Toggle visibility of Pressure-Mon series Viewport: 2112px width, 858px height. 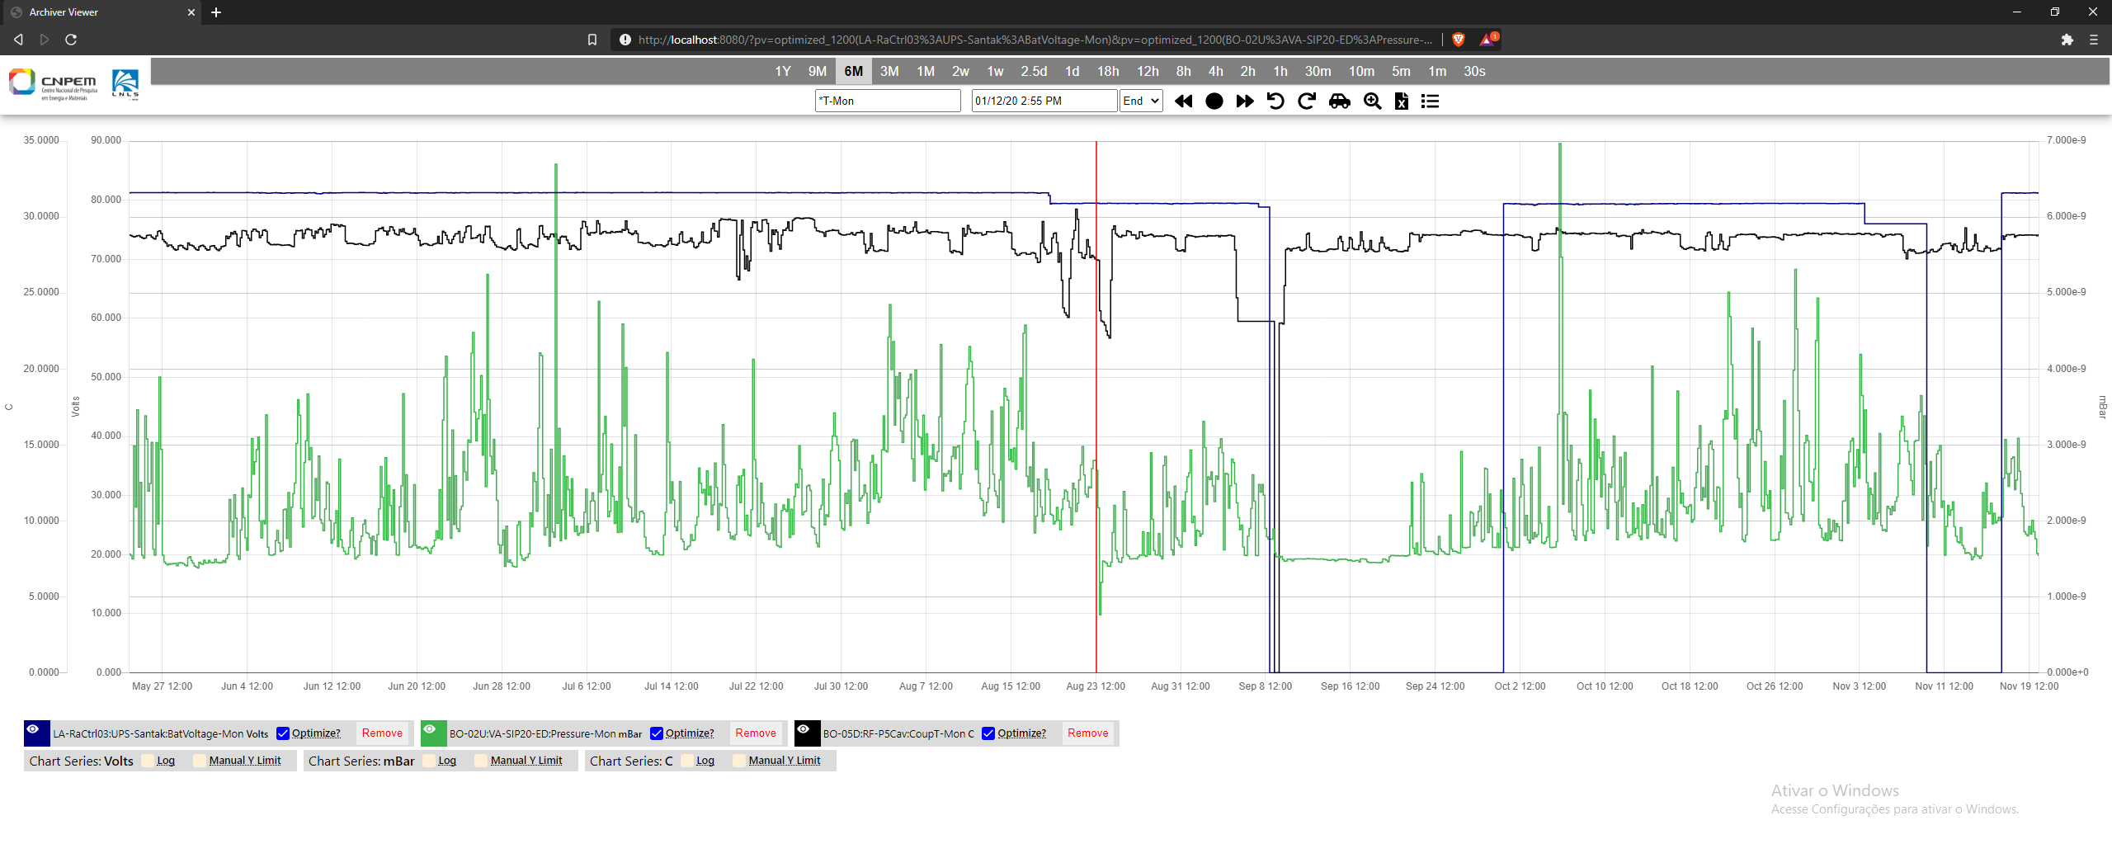[x=430, y=730]
